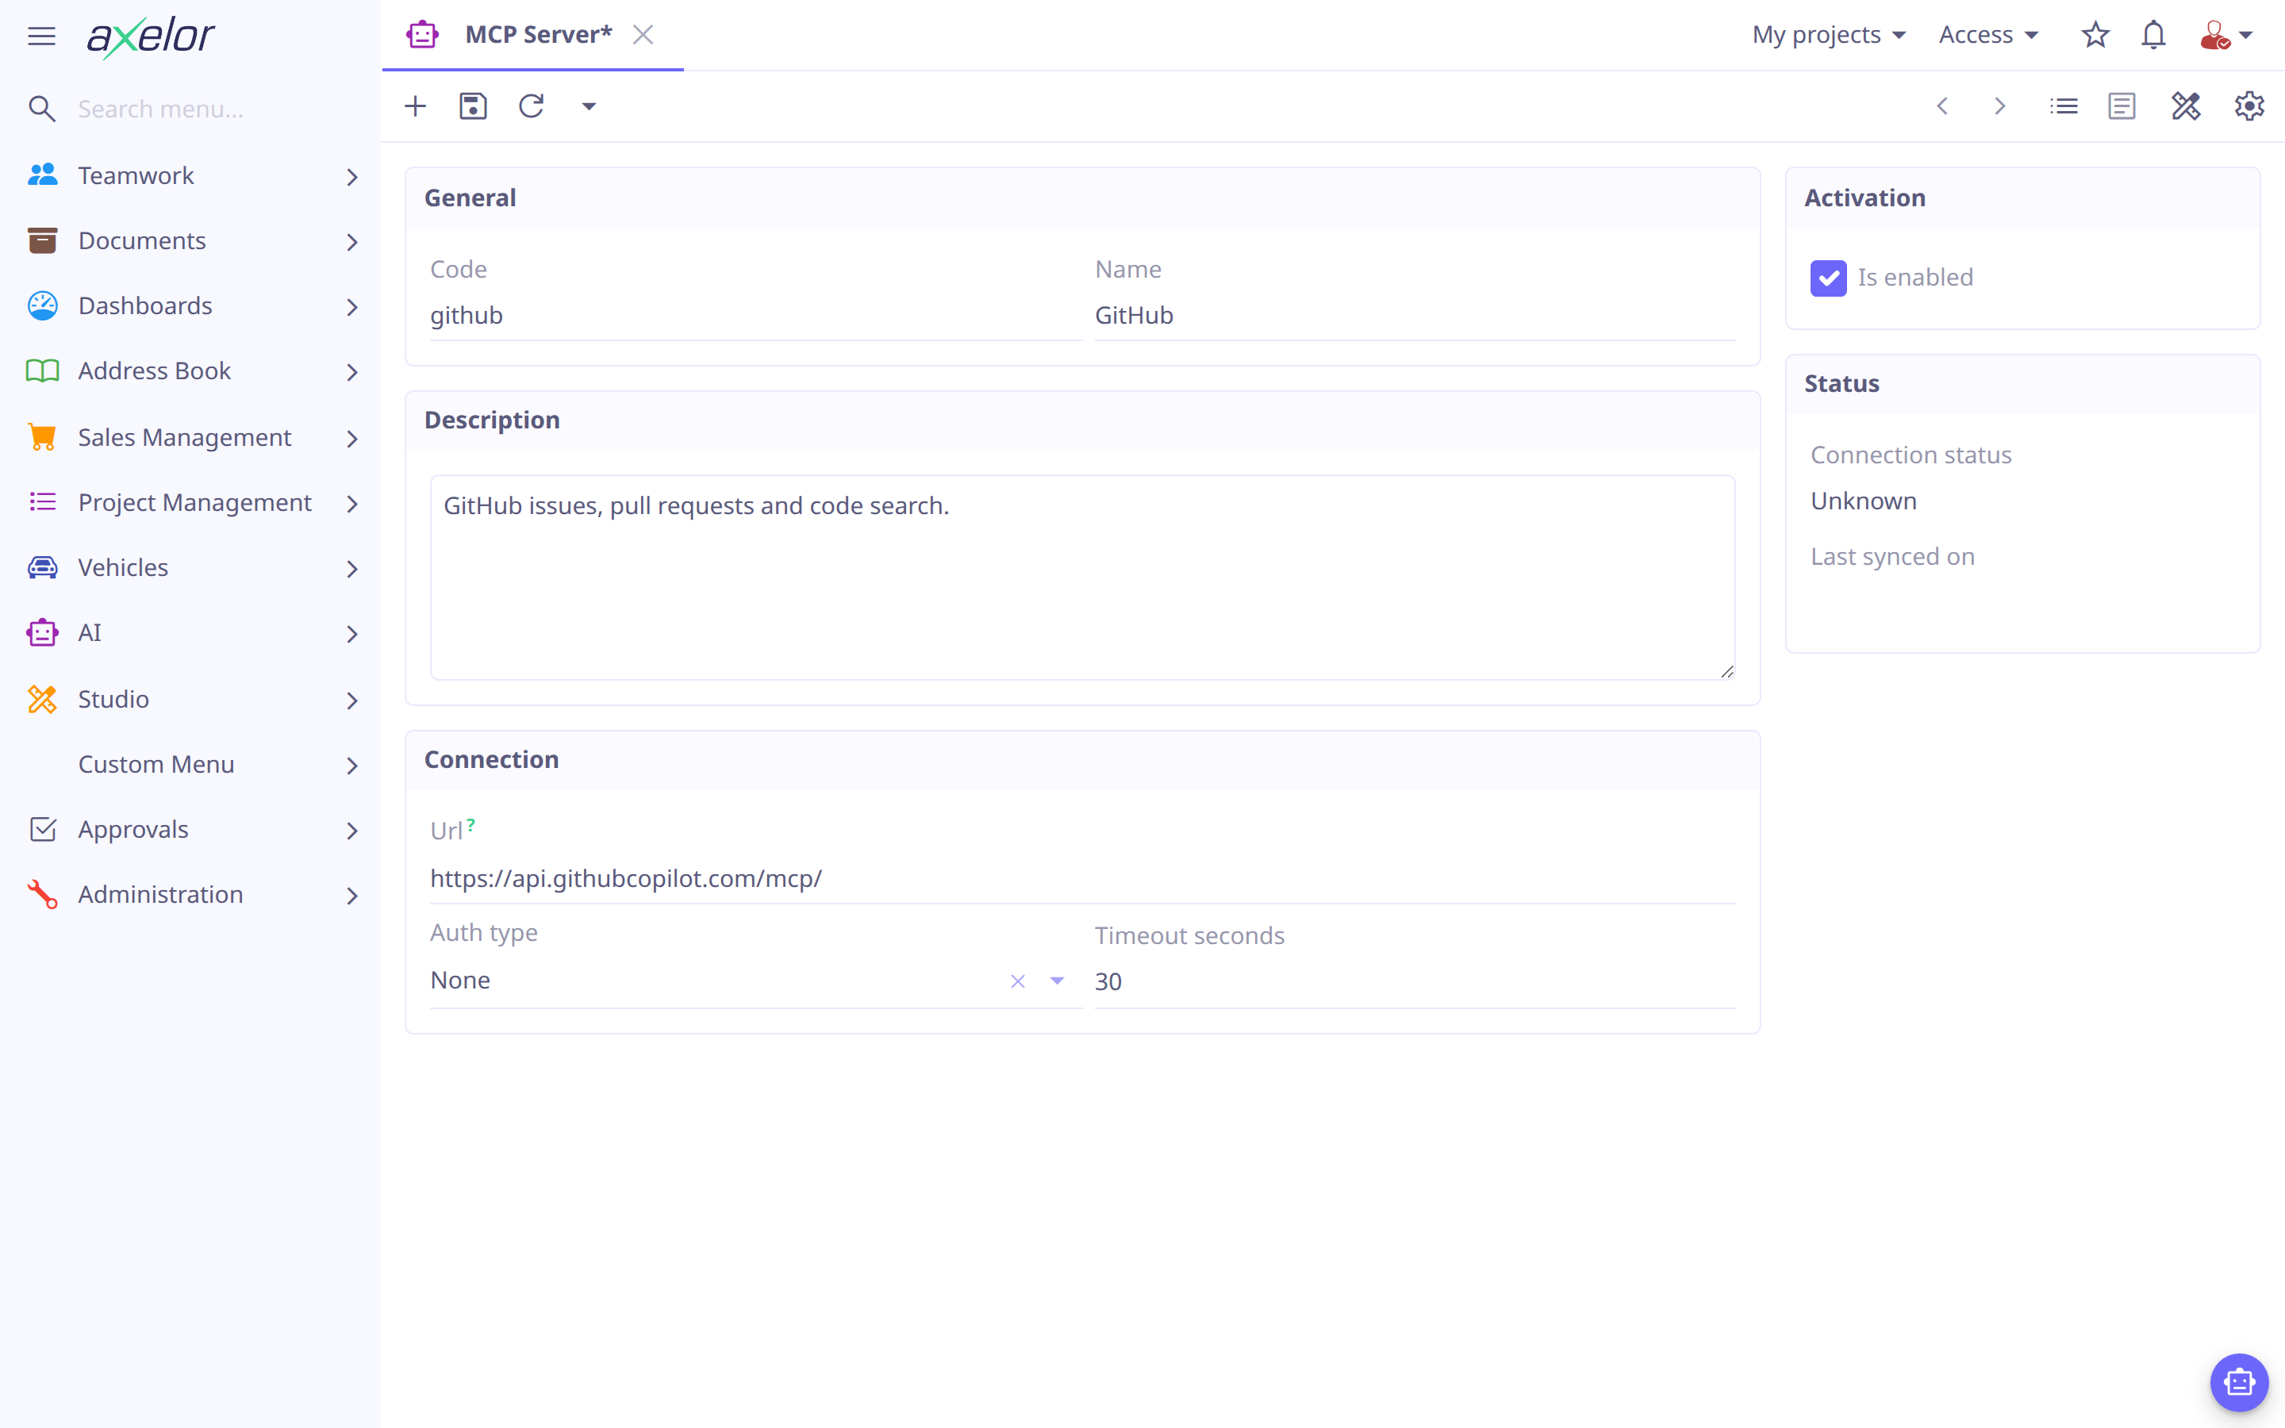This screenshot has width=2285, height=1428.
Task: Open the form view icon
Action: click(x=2122, y=106)
